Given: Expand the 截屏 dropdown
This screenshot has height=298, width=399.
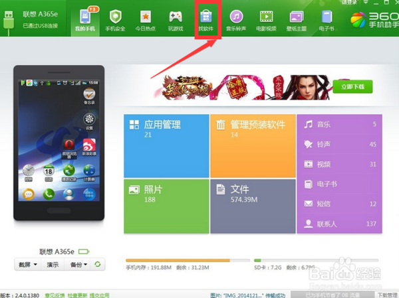Looking at the screenshot, I should click(x=28, y=264).
